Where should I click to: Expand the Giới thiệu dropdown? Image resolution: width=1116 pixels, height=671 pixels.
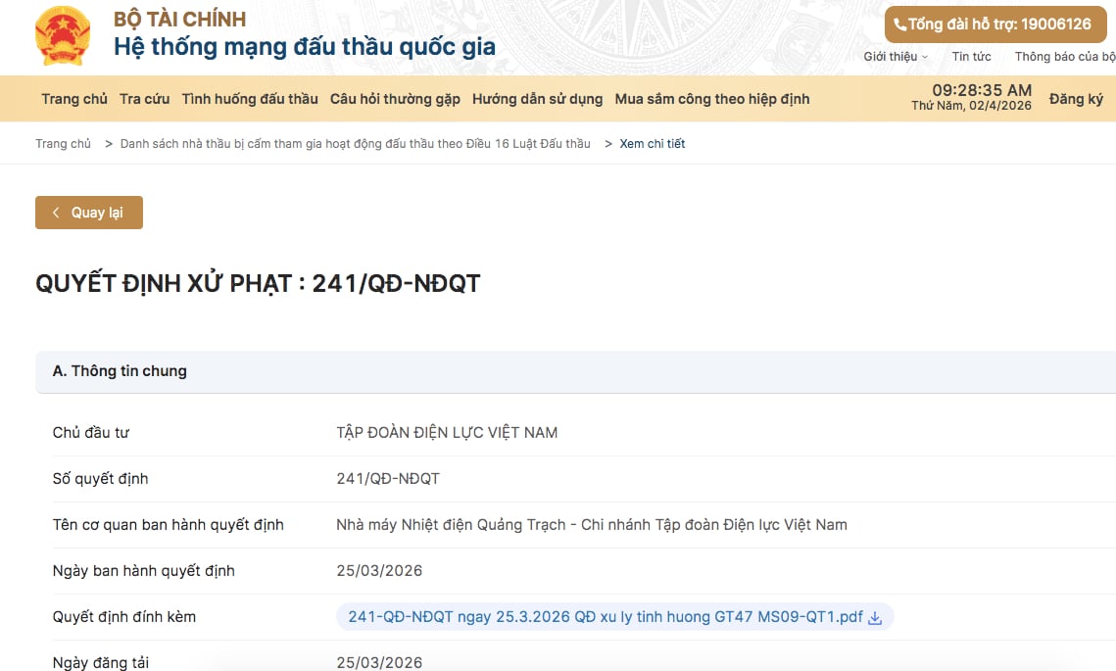tap(896, 57)
